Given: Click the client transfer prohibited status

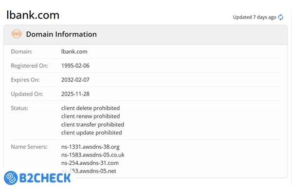Looking at the screenshot, I should [x=92, y=124].
